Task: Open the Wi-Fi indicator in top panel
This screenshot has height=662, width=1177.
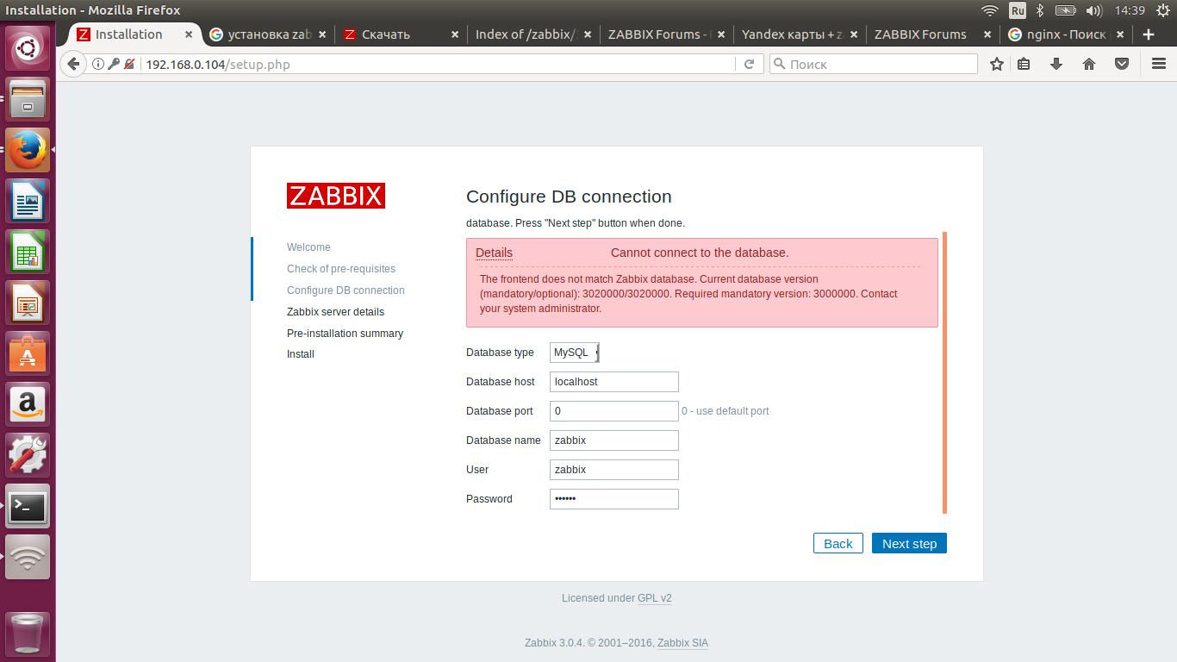Action: (990, 10)
